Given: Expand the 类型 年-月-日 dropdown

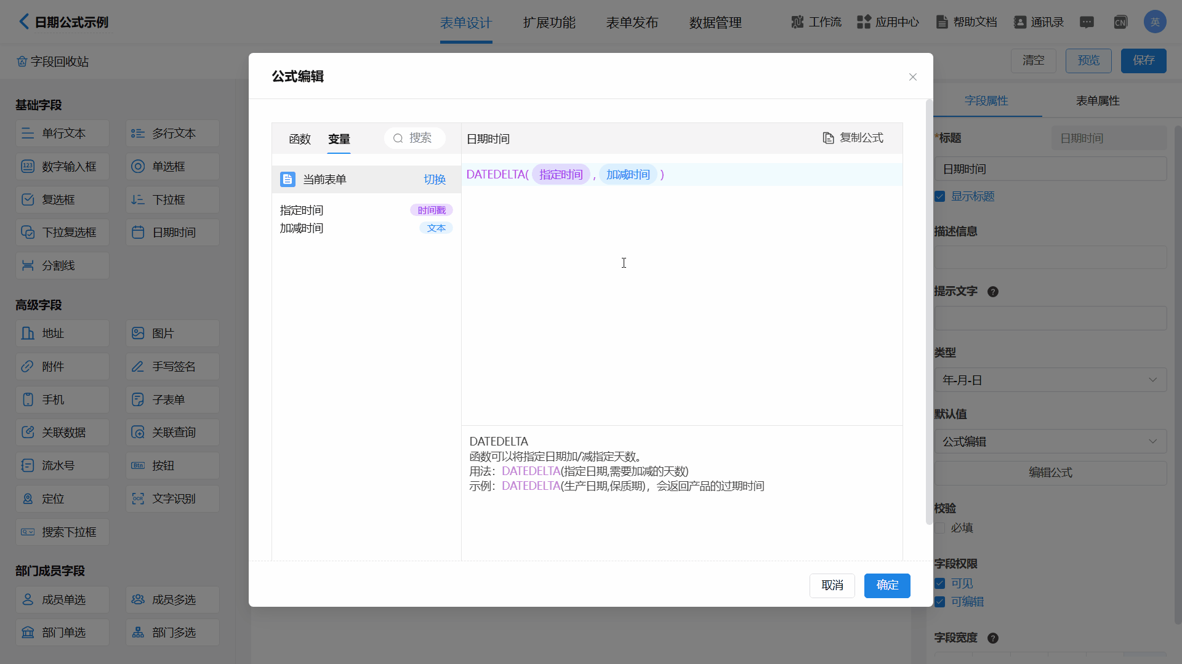Looking at the screenshot, I should (1050, 380).
